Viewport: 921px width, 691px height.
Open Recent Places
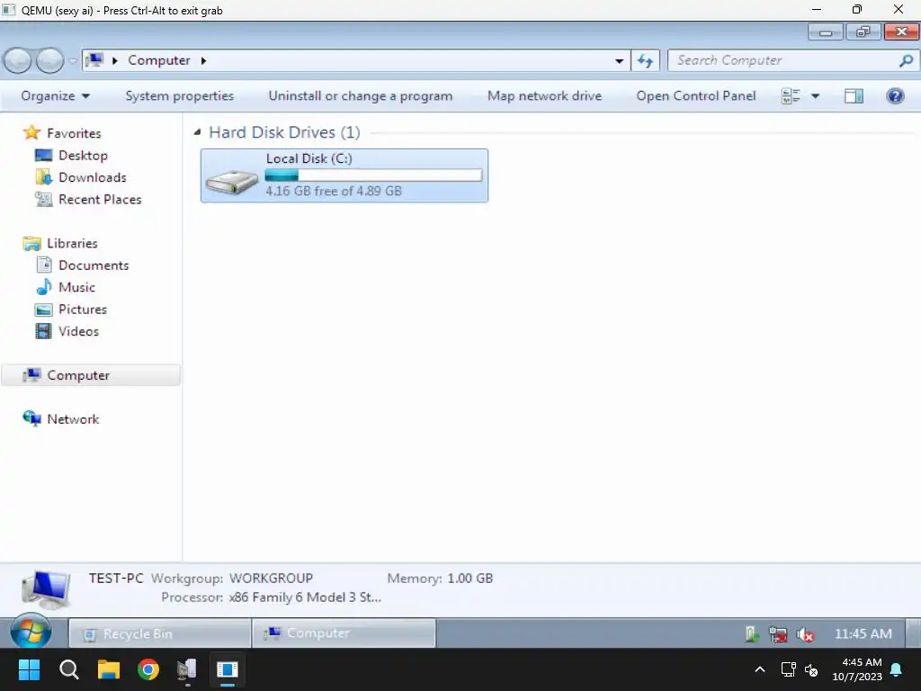100,200
